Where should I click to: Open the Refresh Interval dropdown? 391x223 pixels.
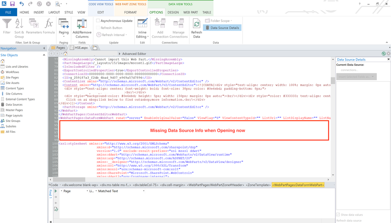(x=112, y=35)
